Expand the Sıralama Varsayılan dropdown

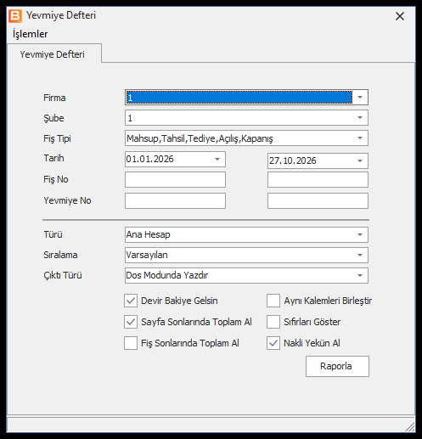coord(360,255)
